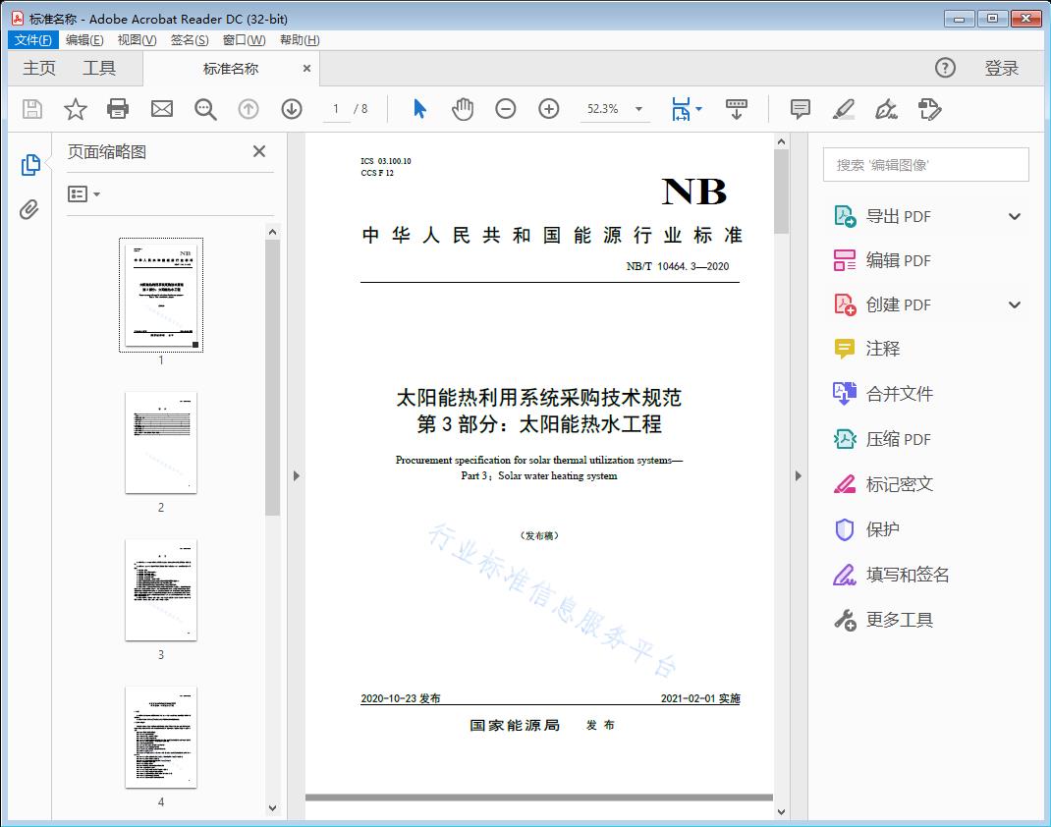The height and width of the screenshot is (827, 1051).
Task: Enter reading mode via the toolbar icon
Action: point(737,109)
